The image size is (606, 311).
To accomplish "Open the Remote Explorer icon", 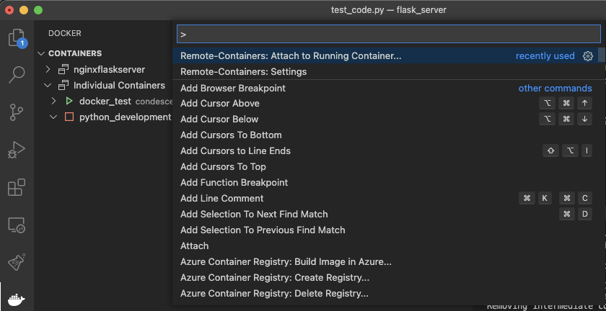I will 17,225.
